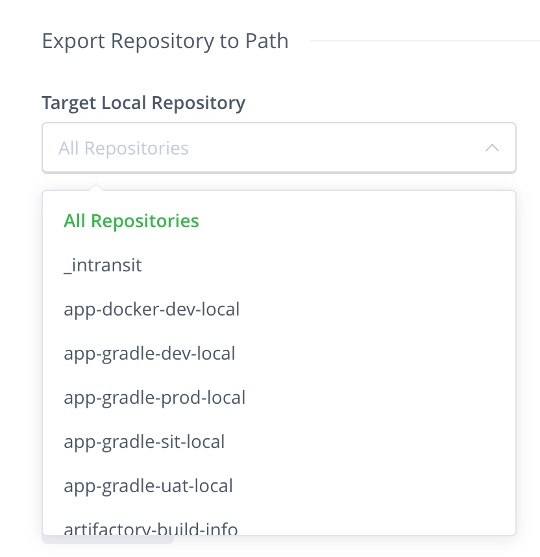Image resolution: width=540 pixels, height=557 pixels.
Task: Collapse the repository list with the chevron-up arrow
Action: 492,148
